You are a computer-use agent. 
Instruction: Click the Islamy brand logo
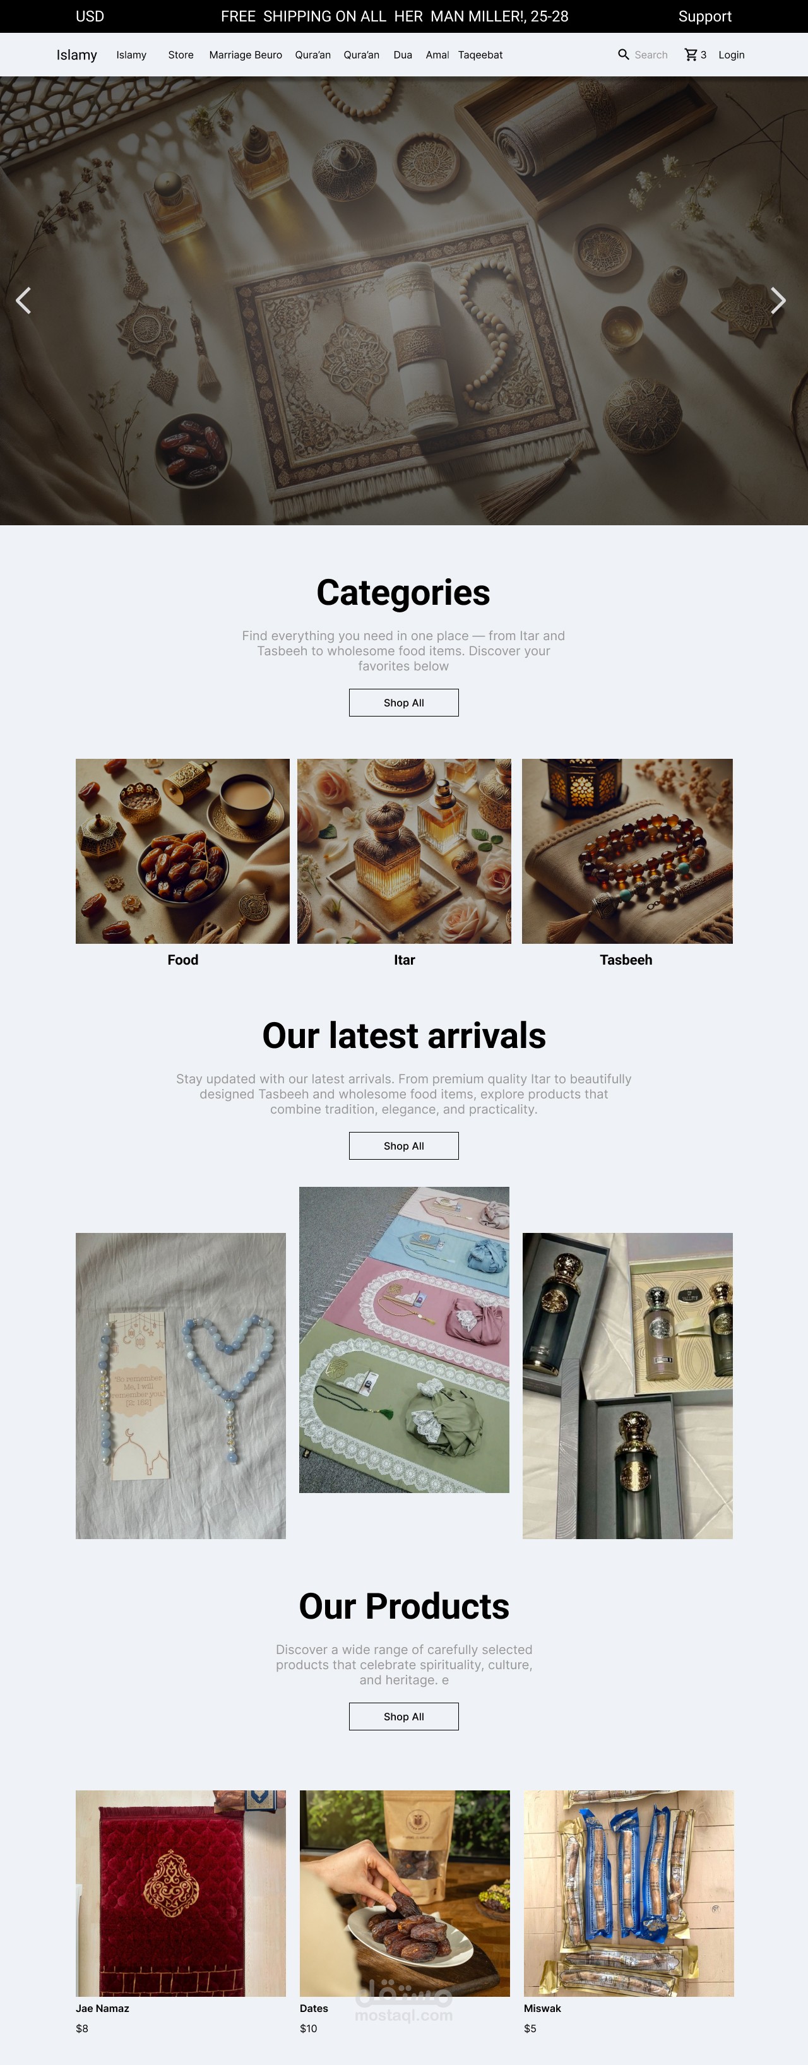76,54
